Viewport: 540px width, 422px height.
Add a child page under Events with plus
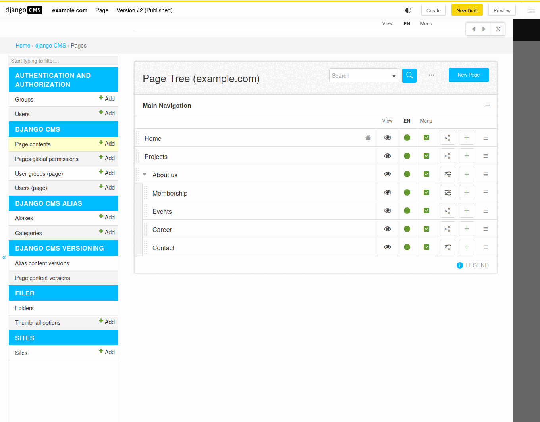click(467, 211)
